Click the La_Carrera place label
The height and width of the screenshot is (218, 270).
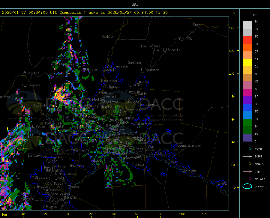[37, 156]
